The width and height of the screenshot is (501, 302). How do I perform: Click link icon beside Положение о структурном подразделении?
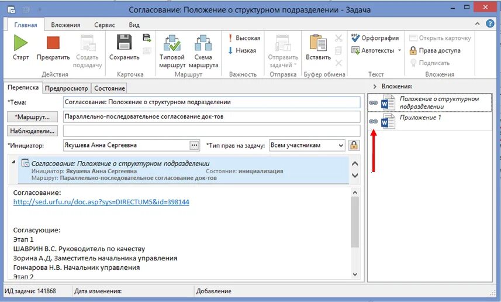(374, 102)
